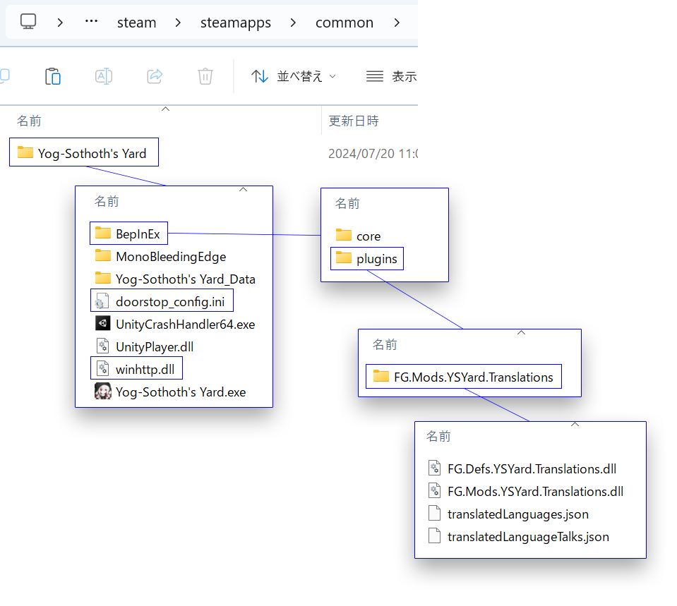Expand the chevron after steamapps
The height and width of the screenshot is (606, 677).
pyautogui.click(x=293, y=23)
